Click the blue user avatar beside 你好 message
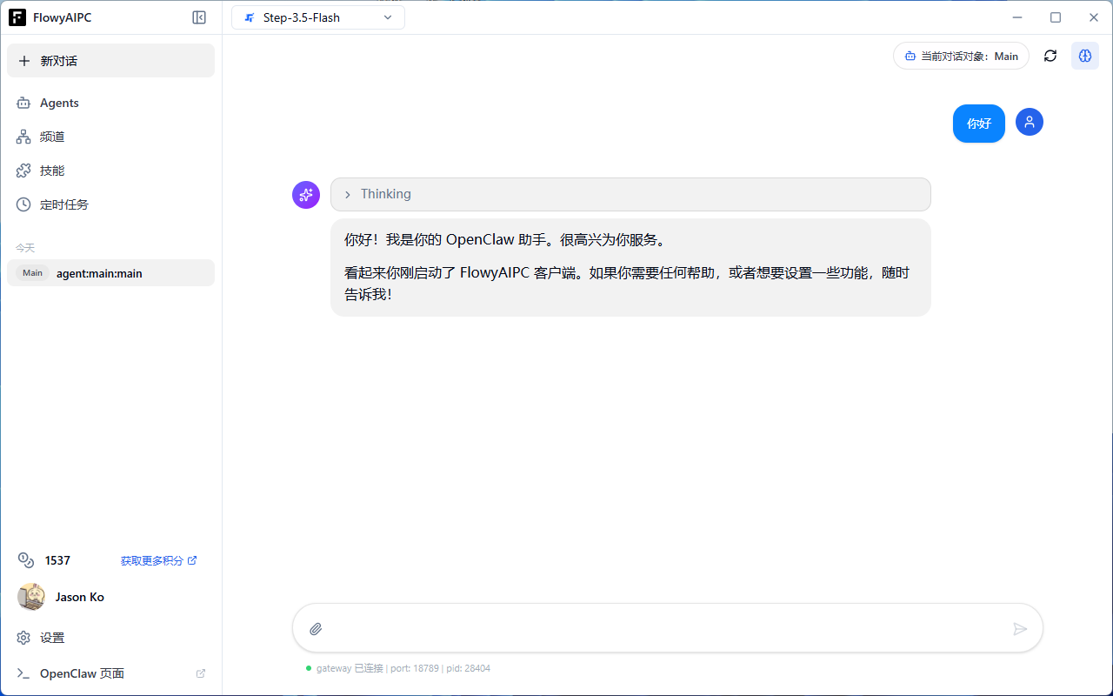The image size is (1113, 696). pos(1029,122)
